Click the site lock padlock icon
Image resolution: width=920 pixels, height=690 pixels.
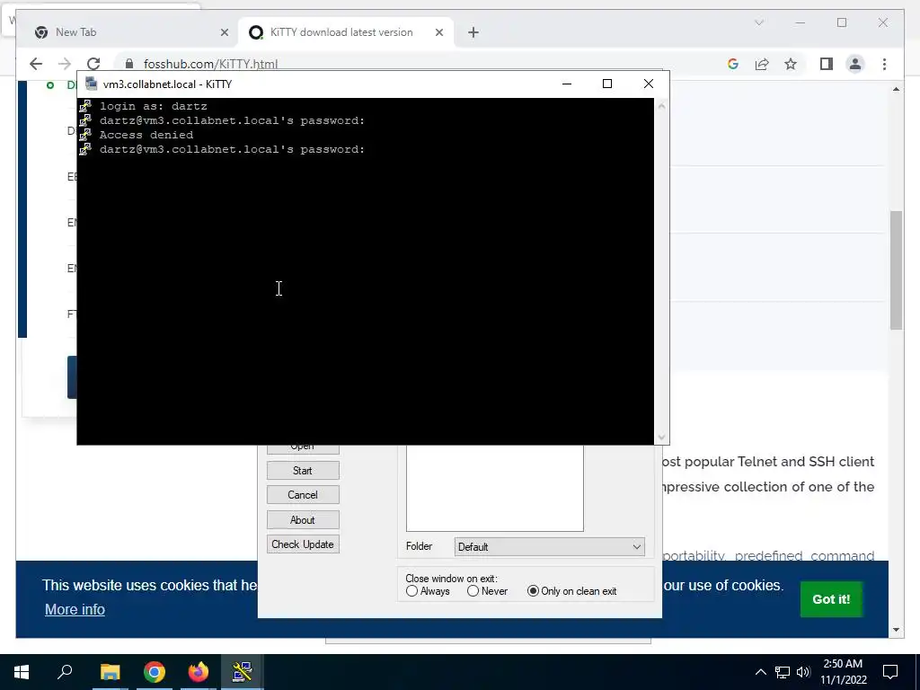pos(129,64)
